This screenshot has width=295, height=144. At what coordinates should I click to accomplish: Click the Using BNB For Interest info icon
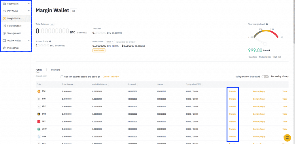259,77
